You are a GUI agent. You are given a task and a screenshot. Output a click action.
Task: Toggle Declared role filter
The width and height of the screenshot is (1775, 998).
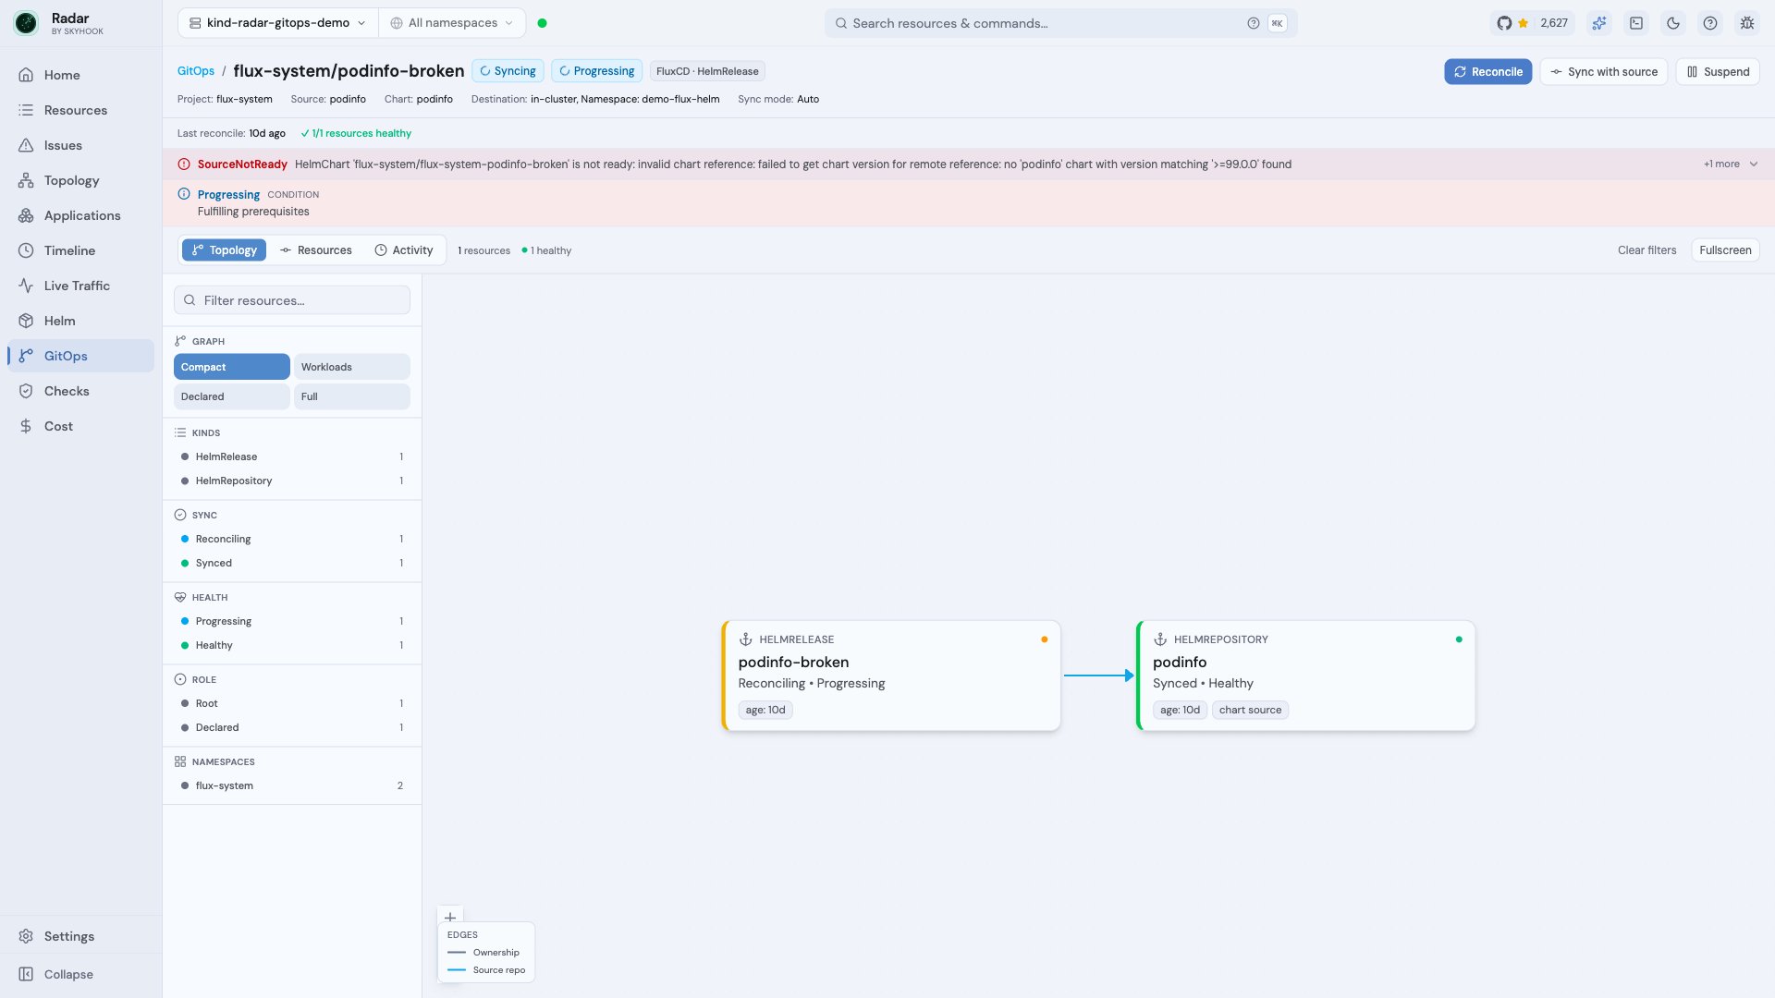[292, 727]
